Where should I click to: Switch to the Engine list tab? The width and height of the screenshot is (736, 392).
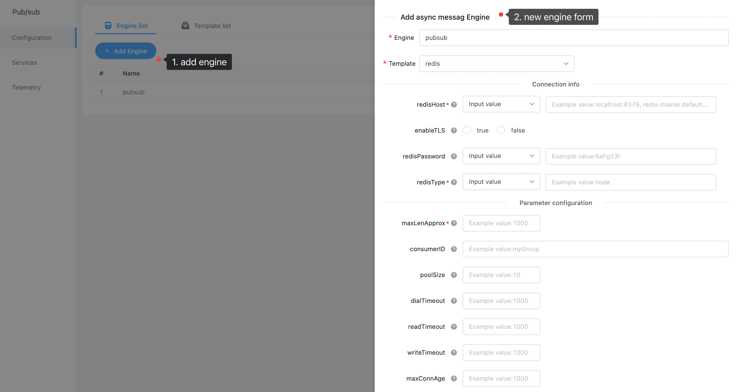pyautogui.click(x=126, y=26)
